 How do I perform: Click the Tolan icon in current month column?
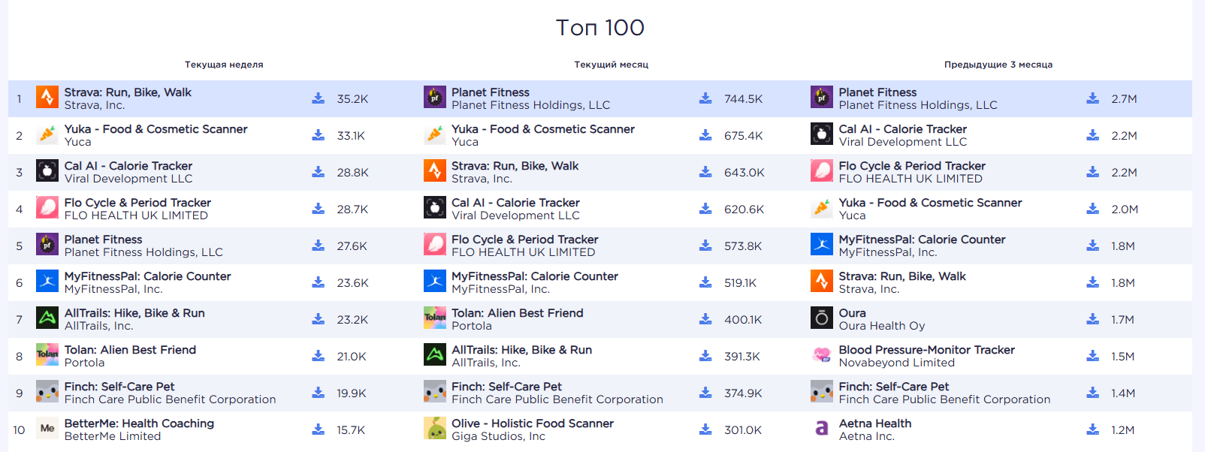[435, 318]
